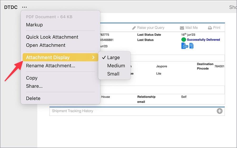Click Copy in the context menu
237x148 pixels.
tap(32, 78)
